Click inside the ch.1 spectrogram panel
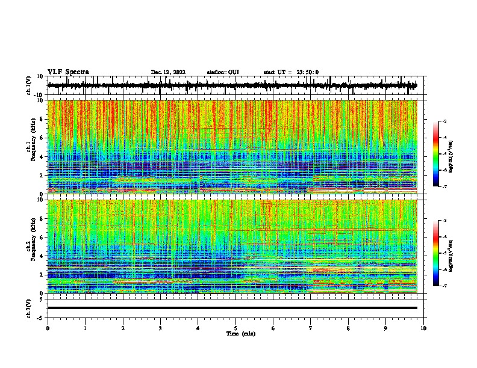The image size is (477, 368). (232, 147)
